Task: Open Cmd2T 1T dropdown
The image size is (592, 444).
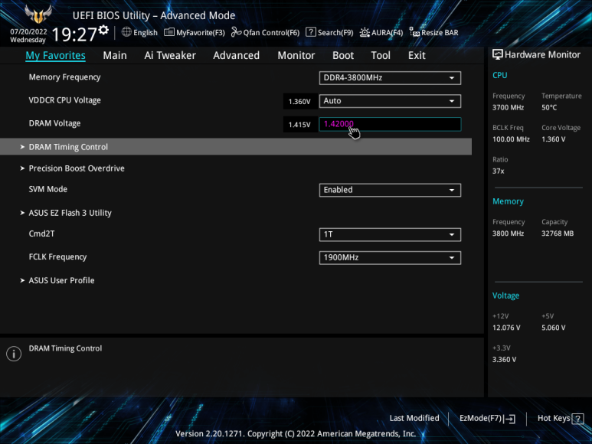Action: tap(390, 234)
